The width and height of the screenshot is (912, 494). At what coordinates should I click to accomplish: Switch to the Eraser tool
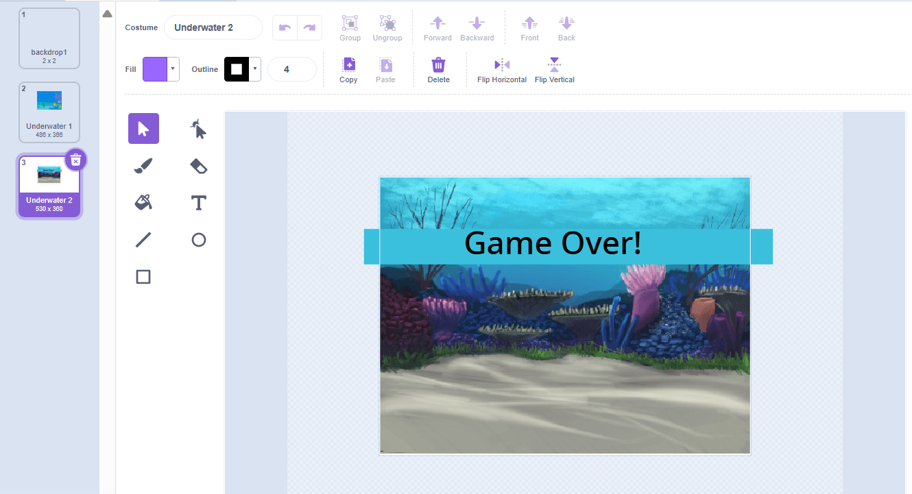[198, 165]
